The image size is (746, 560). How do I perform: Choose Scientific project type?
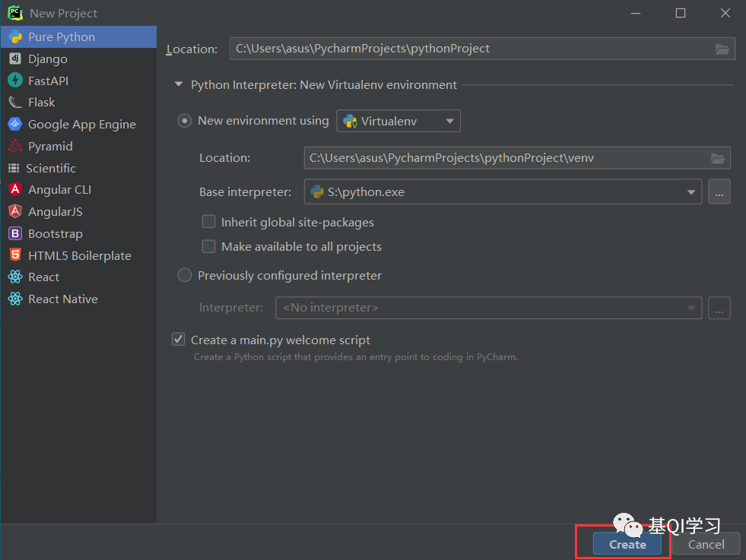tap(78, 168)
